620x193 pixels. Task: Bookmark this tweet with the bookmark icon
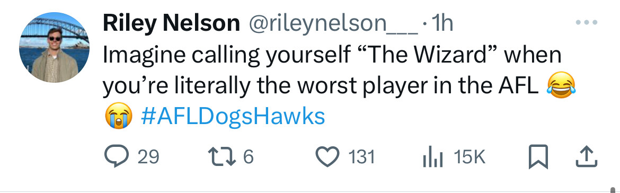coord(538,156)
